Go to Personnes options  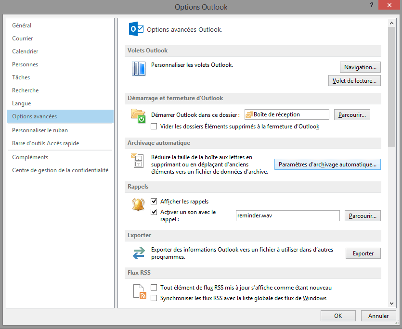(60, 64)
